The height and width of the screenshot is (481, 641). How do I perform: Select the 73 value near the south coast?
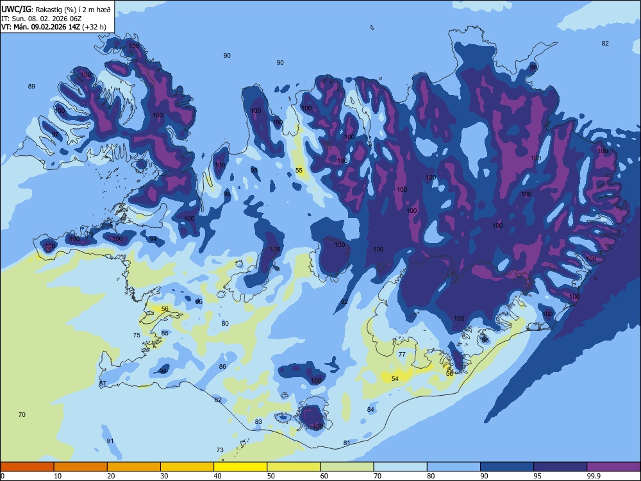coord(220,450)
